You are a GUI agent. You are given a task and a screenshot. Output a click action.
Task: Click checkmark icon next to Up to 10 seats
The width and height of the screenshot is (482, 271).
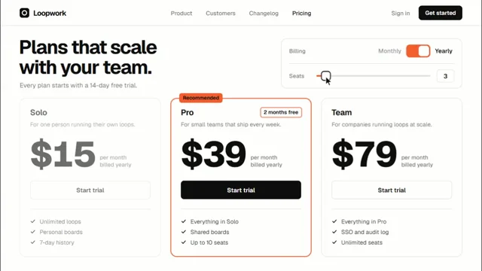click(184, 242)
